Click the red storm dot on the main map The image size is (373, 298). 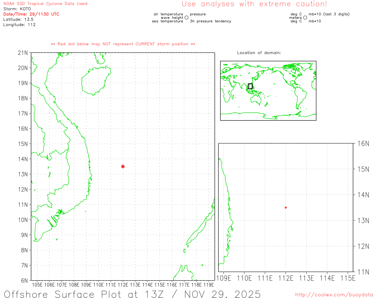pyautogui.click(x=123, y=166)
